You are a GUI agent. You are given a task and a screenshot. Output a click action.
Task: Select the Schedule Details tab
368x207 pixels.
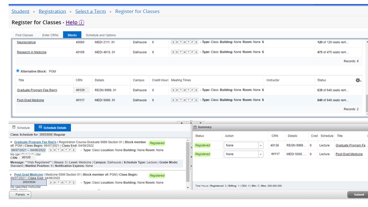pos(52,128)
